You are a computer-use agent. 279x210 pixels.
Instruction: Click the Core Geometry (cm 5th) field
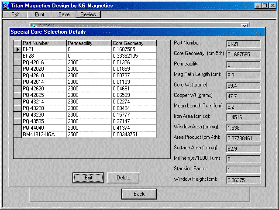pyautogui.click(x=244, y=55)
